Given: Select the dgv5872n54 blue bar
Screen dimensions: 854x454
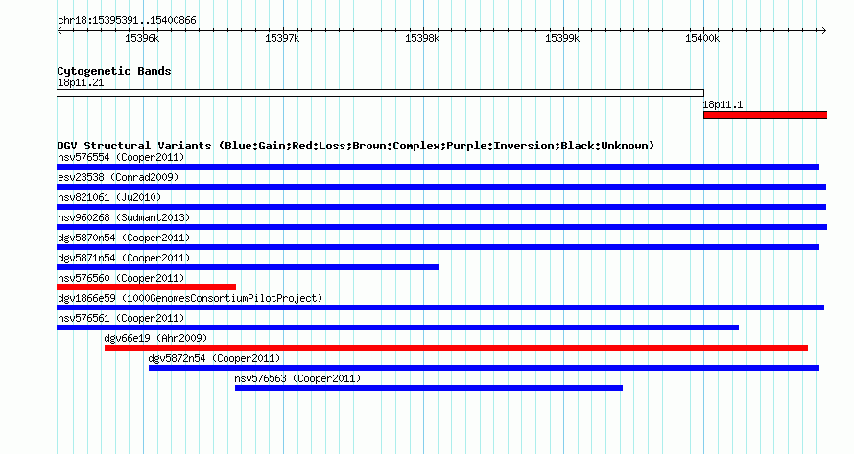Looking at the screenshot, I should pyautogui.click(x=485, y=368).
